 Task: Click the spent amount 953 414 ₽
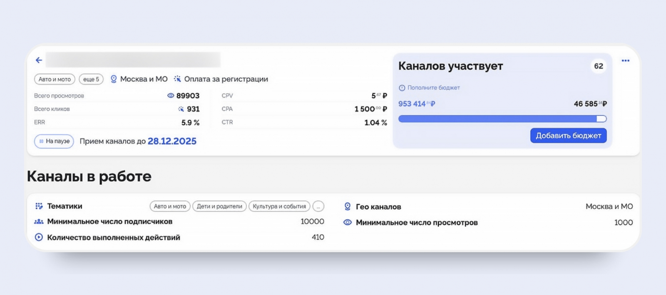(417, 104)
